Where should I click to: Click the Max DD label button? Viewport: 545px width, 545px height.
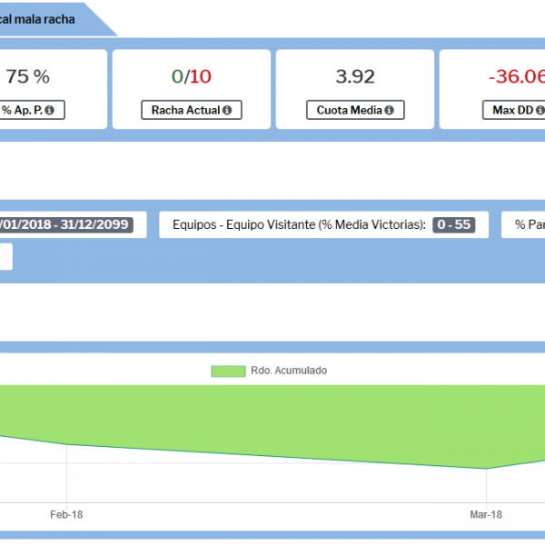506,110
